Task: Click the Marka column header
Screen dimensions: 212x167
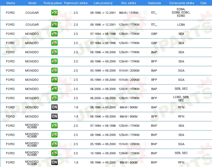Action: coord(11,3)
